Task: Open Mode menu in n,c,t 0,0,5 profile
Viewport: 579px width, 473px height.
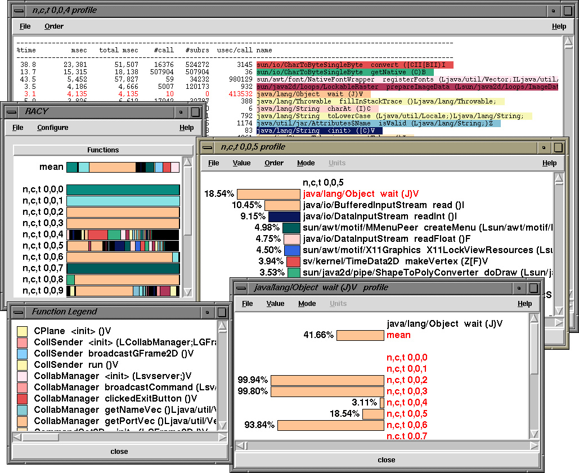Action: (x=306, y=163)
